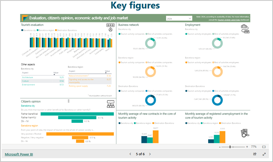Click the dashboard logo in green header
Screen dimensions: 273x162
pos(24,18)
